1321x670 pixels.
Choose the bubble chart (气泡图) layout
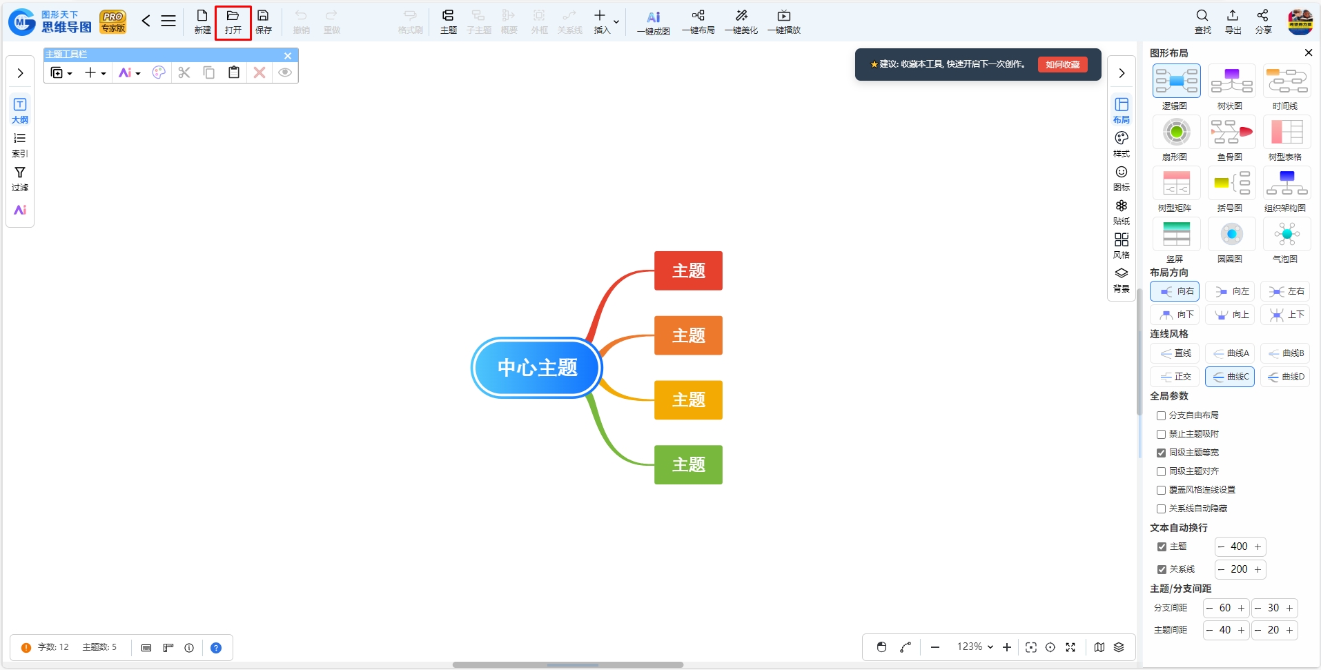(1286, 234)
